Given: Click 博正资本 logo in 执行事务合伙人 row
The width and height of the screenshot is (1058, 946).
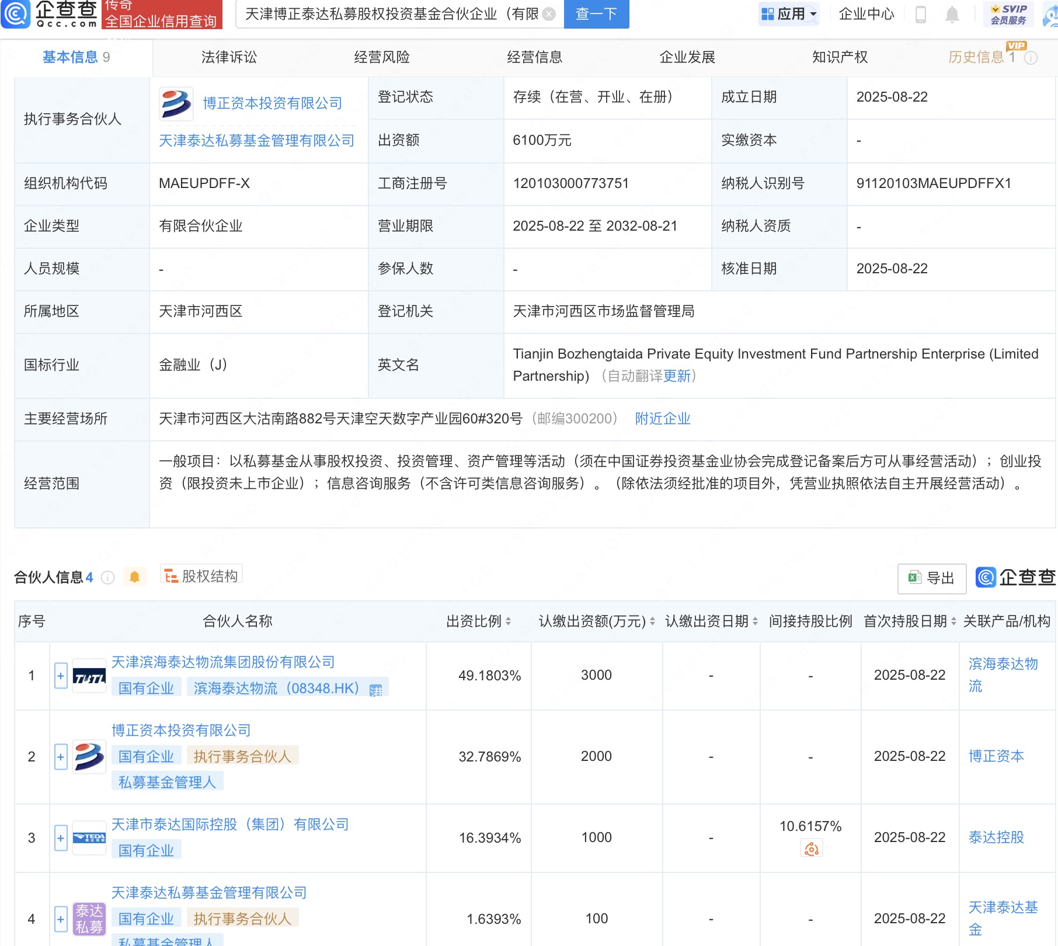Looking at the screenshot, I should [176, 104].
